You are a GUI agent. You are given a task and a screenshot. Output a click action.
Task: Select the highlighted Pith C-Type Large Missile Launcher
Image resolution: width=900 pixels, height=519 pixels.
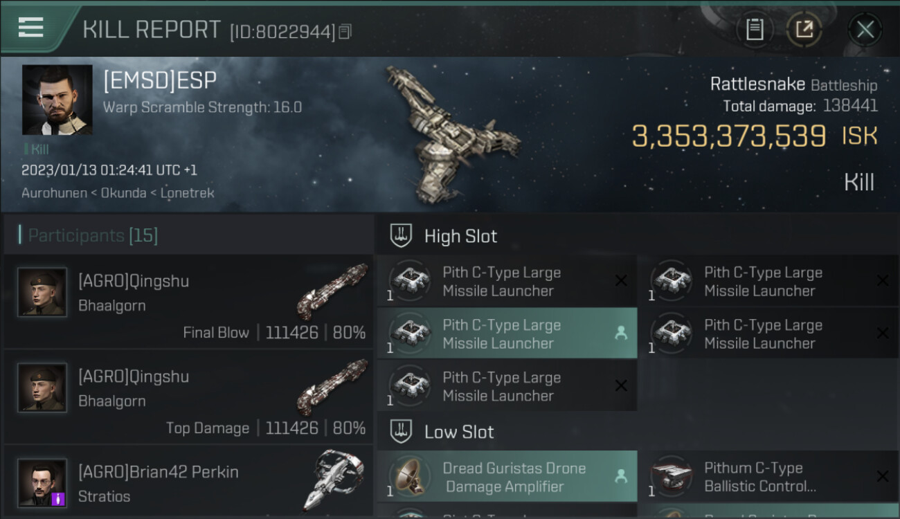(507, 334)
